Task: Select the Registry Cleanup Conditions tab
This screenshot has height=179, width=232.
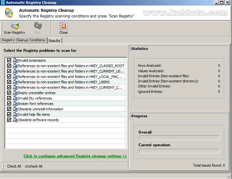Action: pos(24,40)
